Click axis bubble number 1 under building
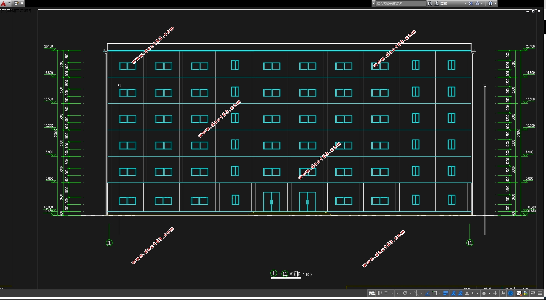Screen dimensions: 546x300 (109, 243)
